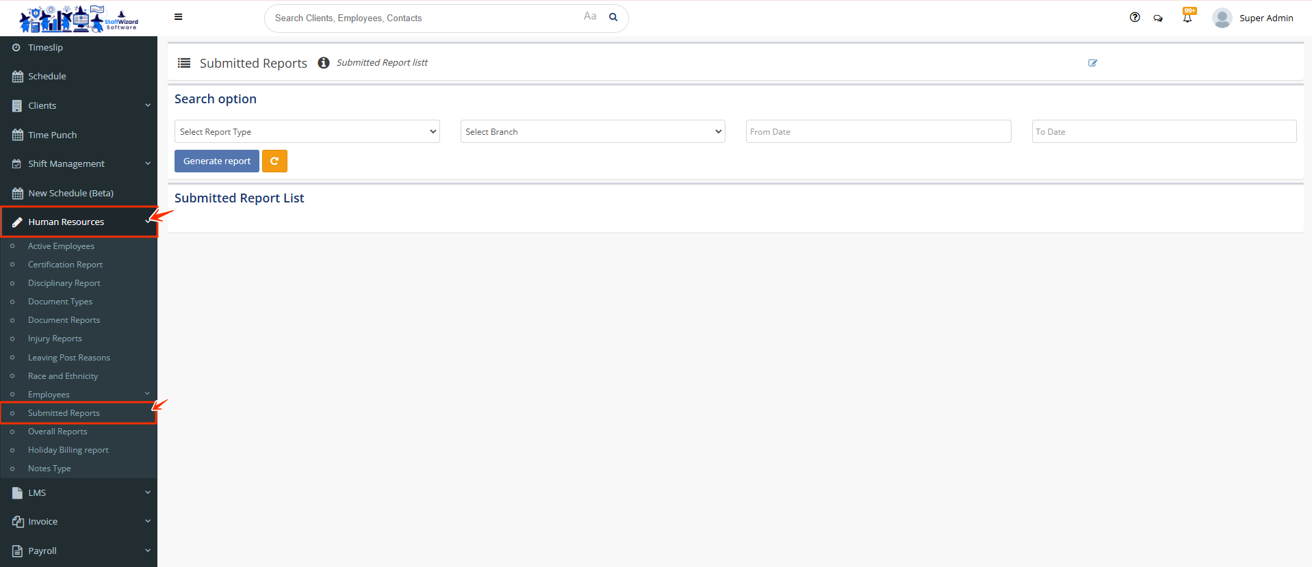The height and width of the screenshot is (567, 1312).
Task: Click the edit page info pencil icon
Action: 1092,63
